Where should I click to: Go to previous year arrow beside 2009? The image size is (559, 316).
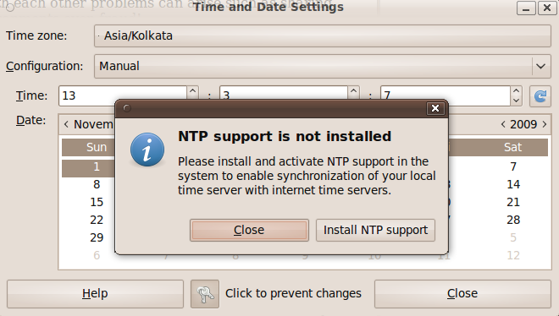pos(502,124)
